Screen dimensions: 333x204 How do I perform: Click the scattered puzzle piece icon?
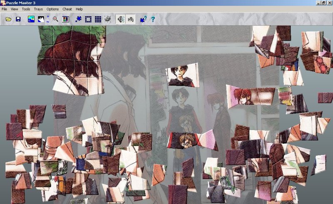(x=78, y=19)
